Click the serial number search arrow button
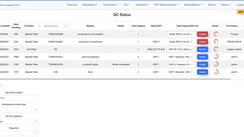This screenshot has height=137, width=244. (66, 26)
